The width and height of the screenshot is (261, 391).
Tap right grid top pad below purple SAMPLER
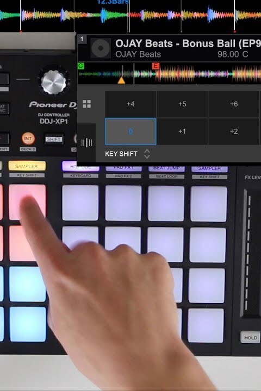tap(209, 204)
